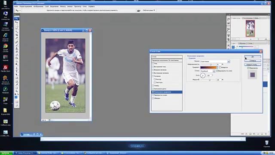
Task: Open FileZilla Client desktop shortcut
Action: [x=6, y=68]
